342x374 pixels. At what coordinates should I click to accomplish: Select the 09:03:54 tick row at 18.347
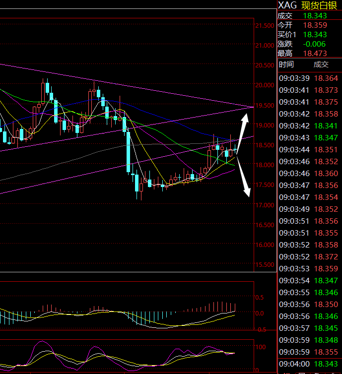pos(309,281)
